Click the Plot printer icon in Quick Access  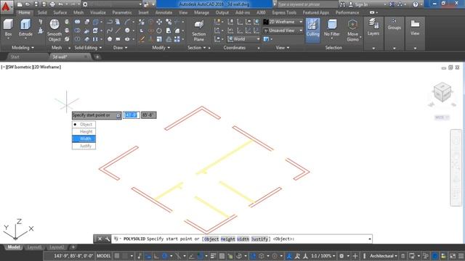(52, 4)
